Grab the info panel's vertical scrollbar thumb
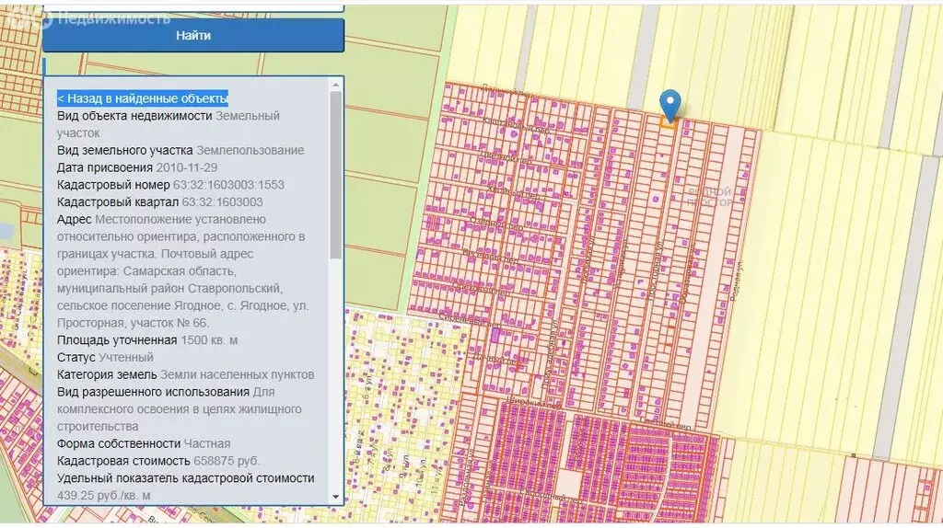The image size is (943, 528). point(335,176)
